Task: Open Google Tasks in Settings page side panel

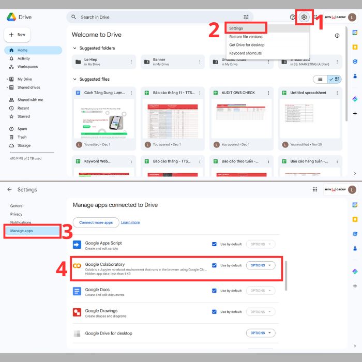Action: click(x=355, y=234)
